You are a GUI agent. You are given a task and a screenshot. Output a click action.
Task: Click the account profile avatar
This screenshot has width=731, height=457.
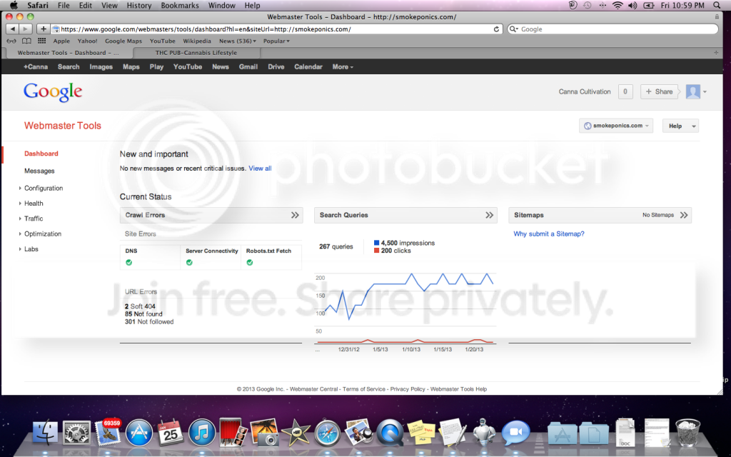point(692,91)
